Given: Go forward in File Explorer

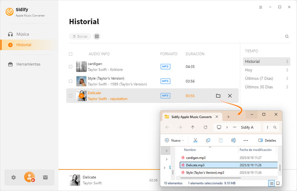Looking at the screenshot, I should point(180,127).
